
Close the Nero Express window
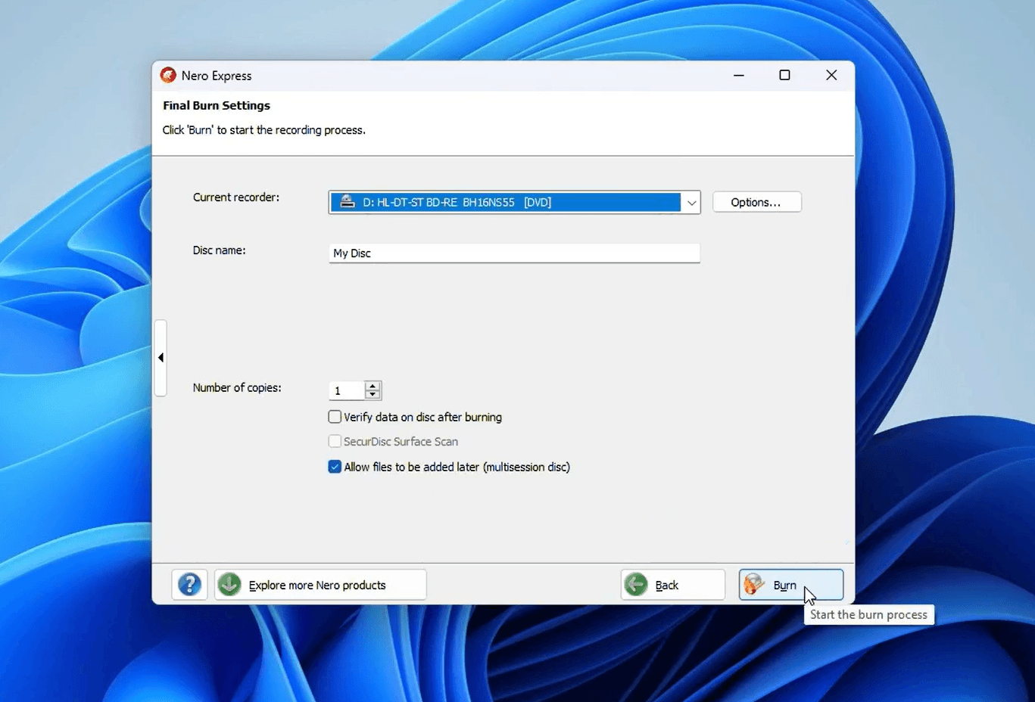(831, 75)
